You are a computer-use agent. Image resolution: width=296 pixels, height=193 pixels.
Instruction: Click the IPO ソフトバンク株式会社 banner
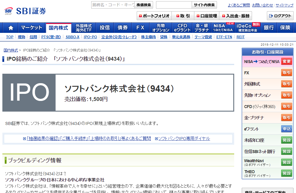pyautogui.click(x=118, y=93)
